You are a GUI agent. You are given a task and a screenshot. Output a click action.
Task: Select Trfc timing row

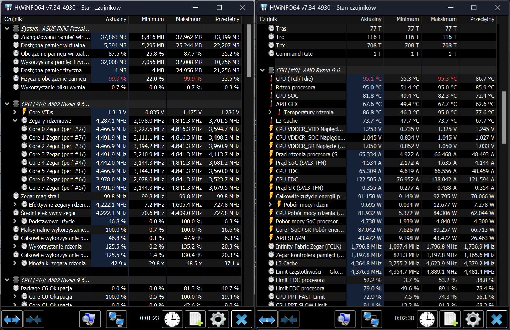point(377,45)
